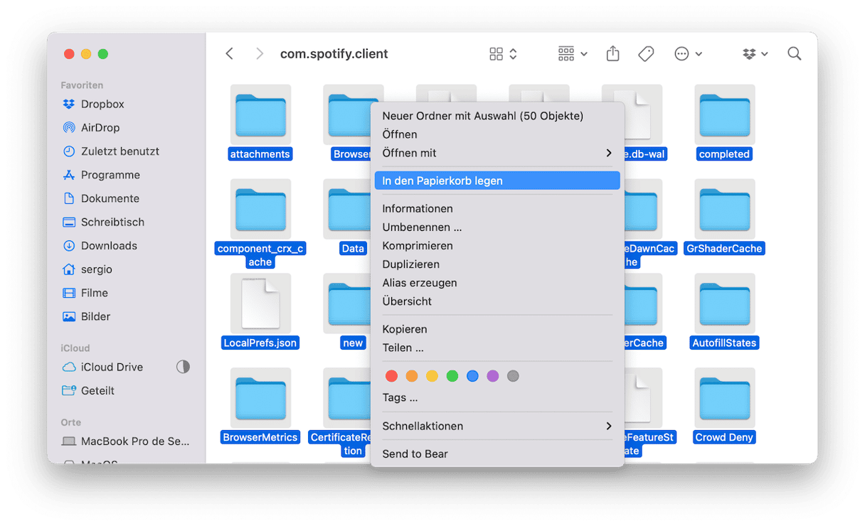
Task: Open the ellipsis action menu
Action: [x=688, y=54]
